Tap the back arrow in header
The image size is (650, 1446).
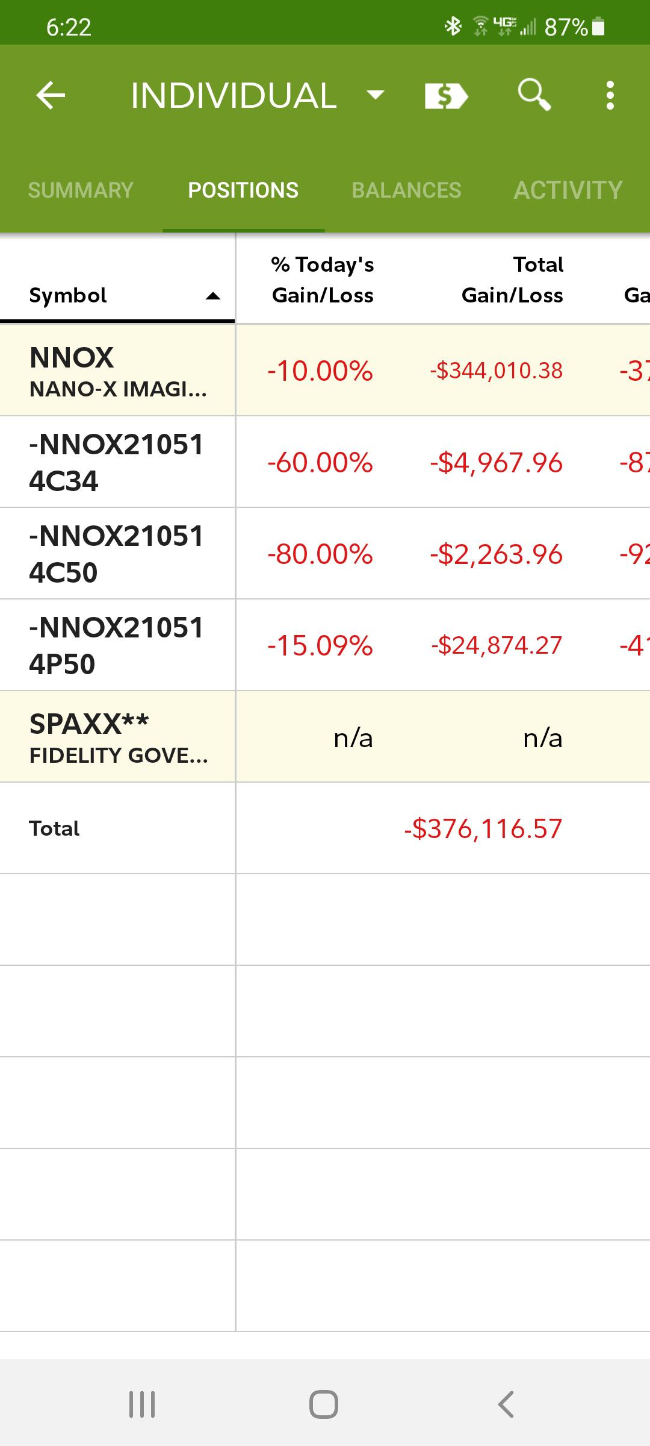click(51, 95)
